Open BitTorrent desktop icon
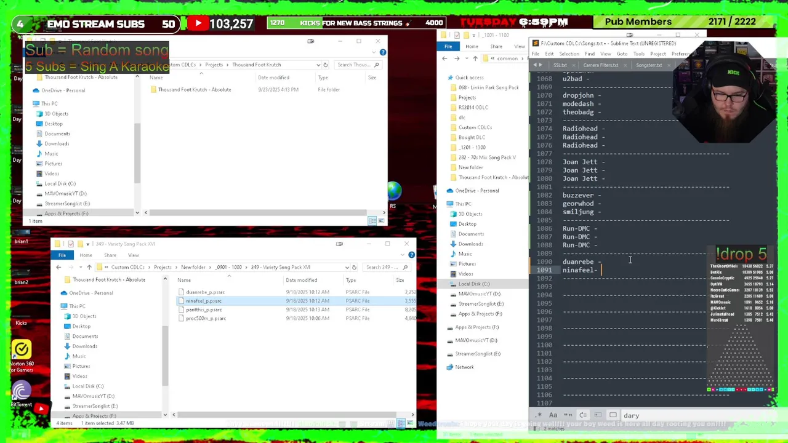Viewport: 788px width, 443px height. (21, 394)
